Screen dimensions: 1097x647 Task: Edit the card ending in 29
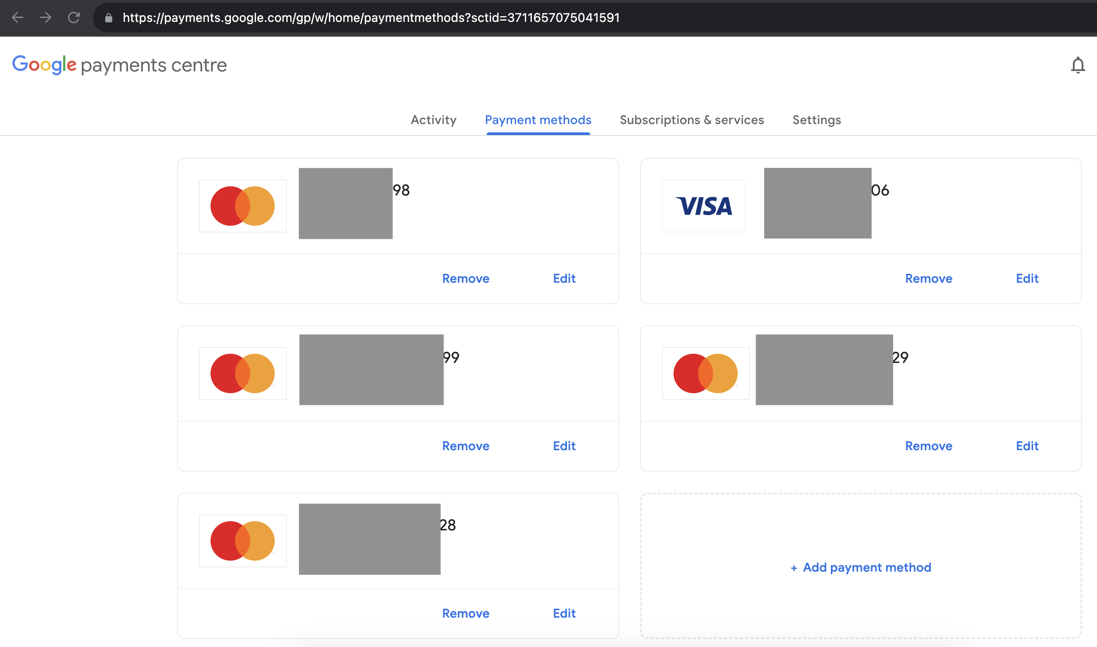1027,446
